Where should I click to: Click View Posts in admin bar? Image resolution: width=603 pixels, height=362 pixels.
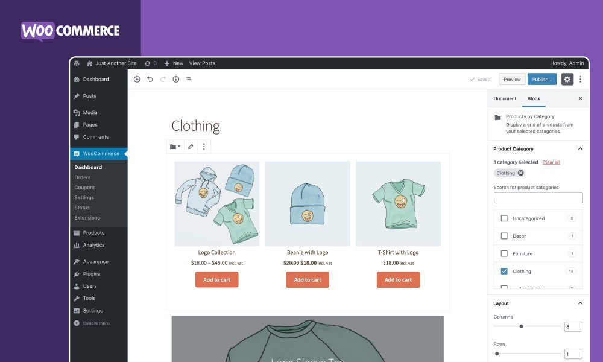pyautogui.click(x=202, y=63)
